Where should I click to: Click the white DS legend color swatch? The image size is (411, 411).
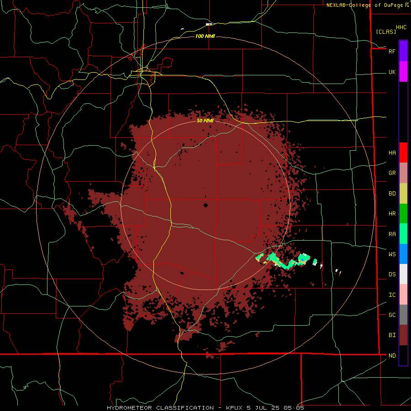pos(403,274)
